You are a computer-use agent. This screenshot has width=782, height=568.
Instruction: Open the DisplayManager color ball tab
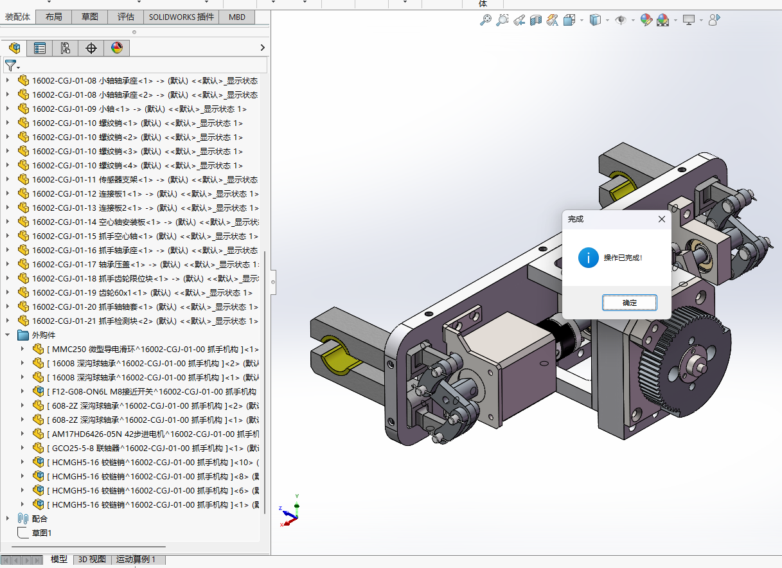[x=116, y=48]
